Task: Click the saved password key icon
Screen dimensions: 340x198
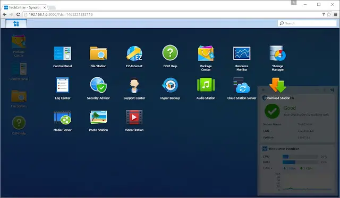Action: click(324, 14)
